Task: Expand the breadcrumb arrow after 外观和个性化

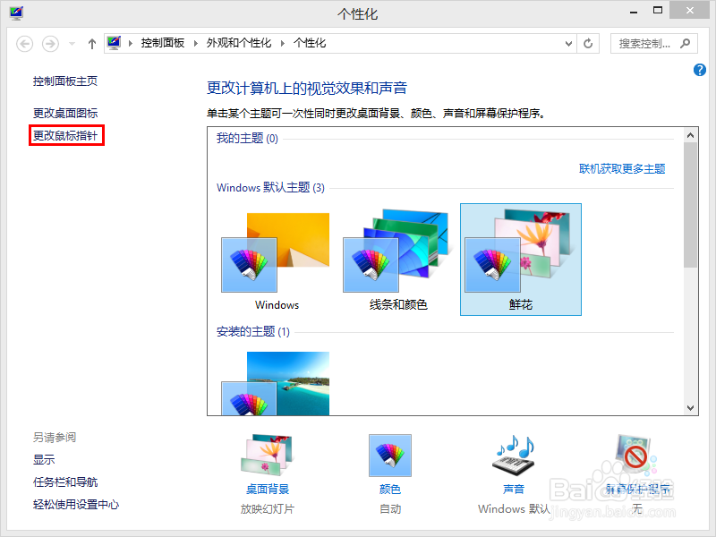Action: tap(283, 43)
